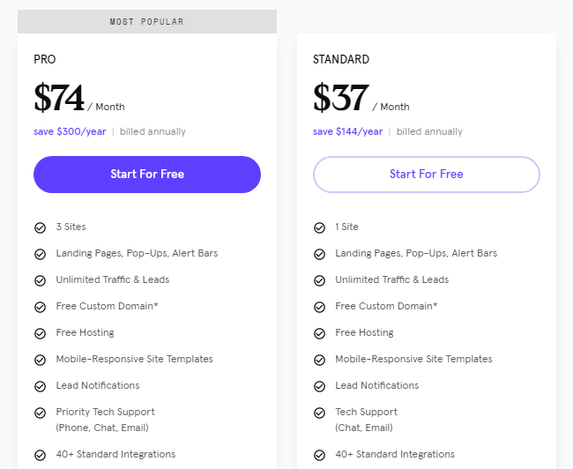Click the Pro plan Free Hosting checkmark icon
Image resolution: width=573 pixels, height=469 pixels.
(x=41, y=333)
